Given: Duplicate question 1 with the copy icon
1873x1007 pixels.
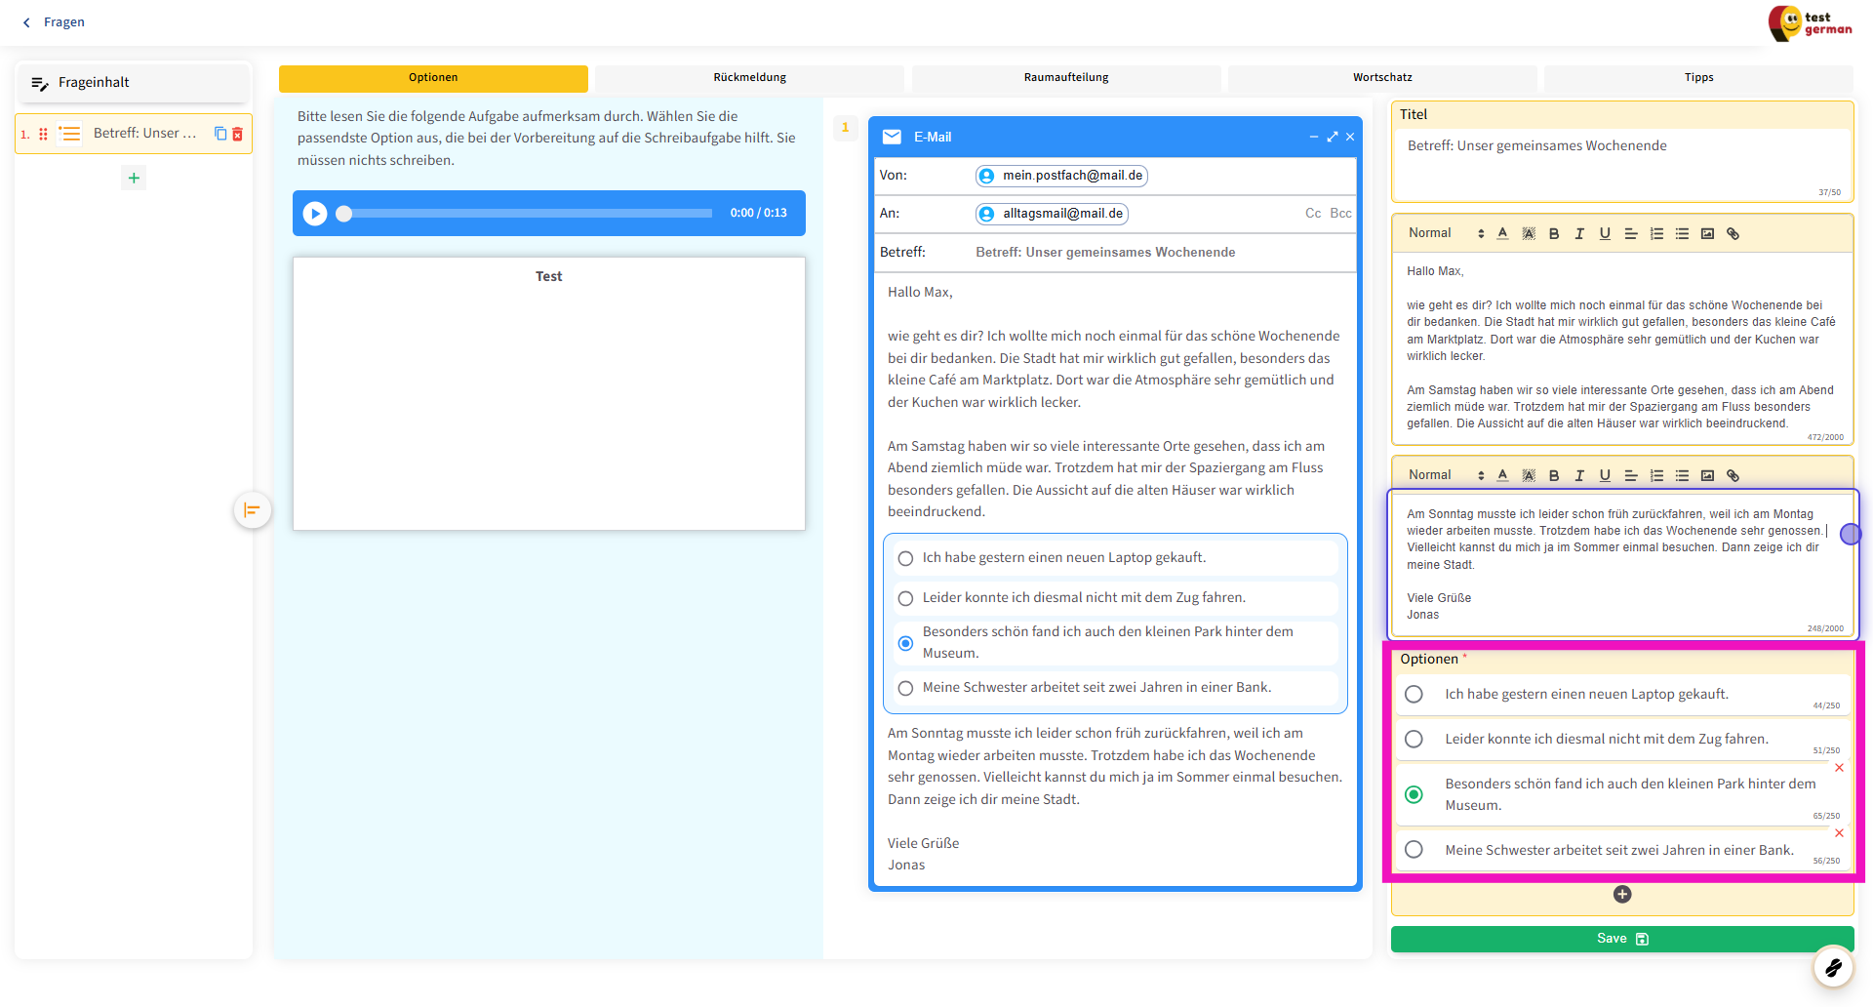Looking at the screenshot, I should pyautogui.click(x=220, y=134).
